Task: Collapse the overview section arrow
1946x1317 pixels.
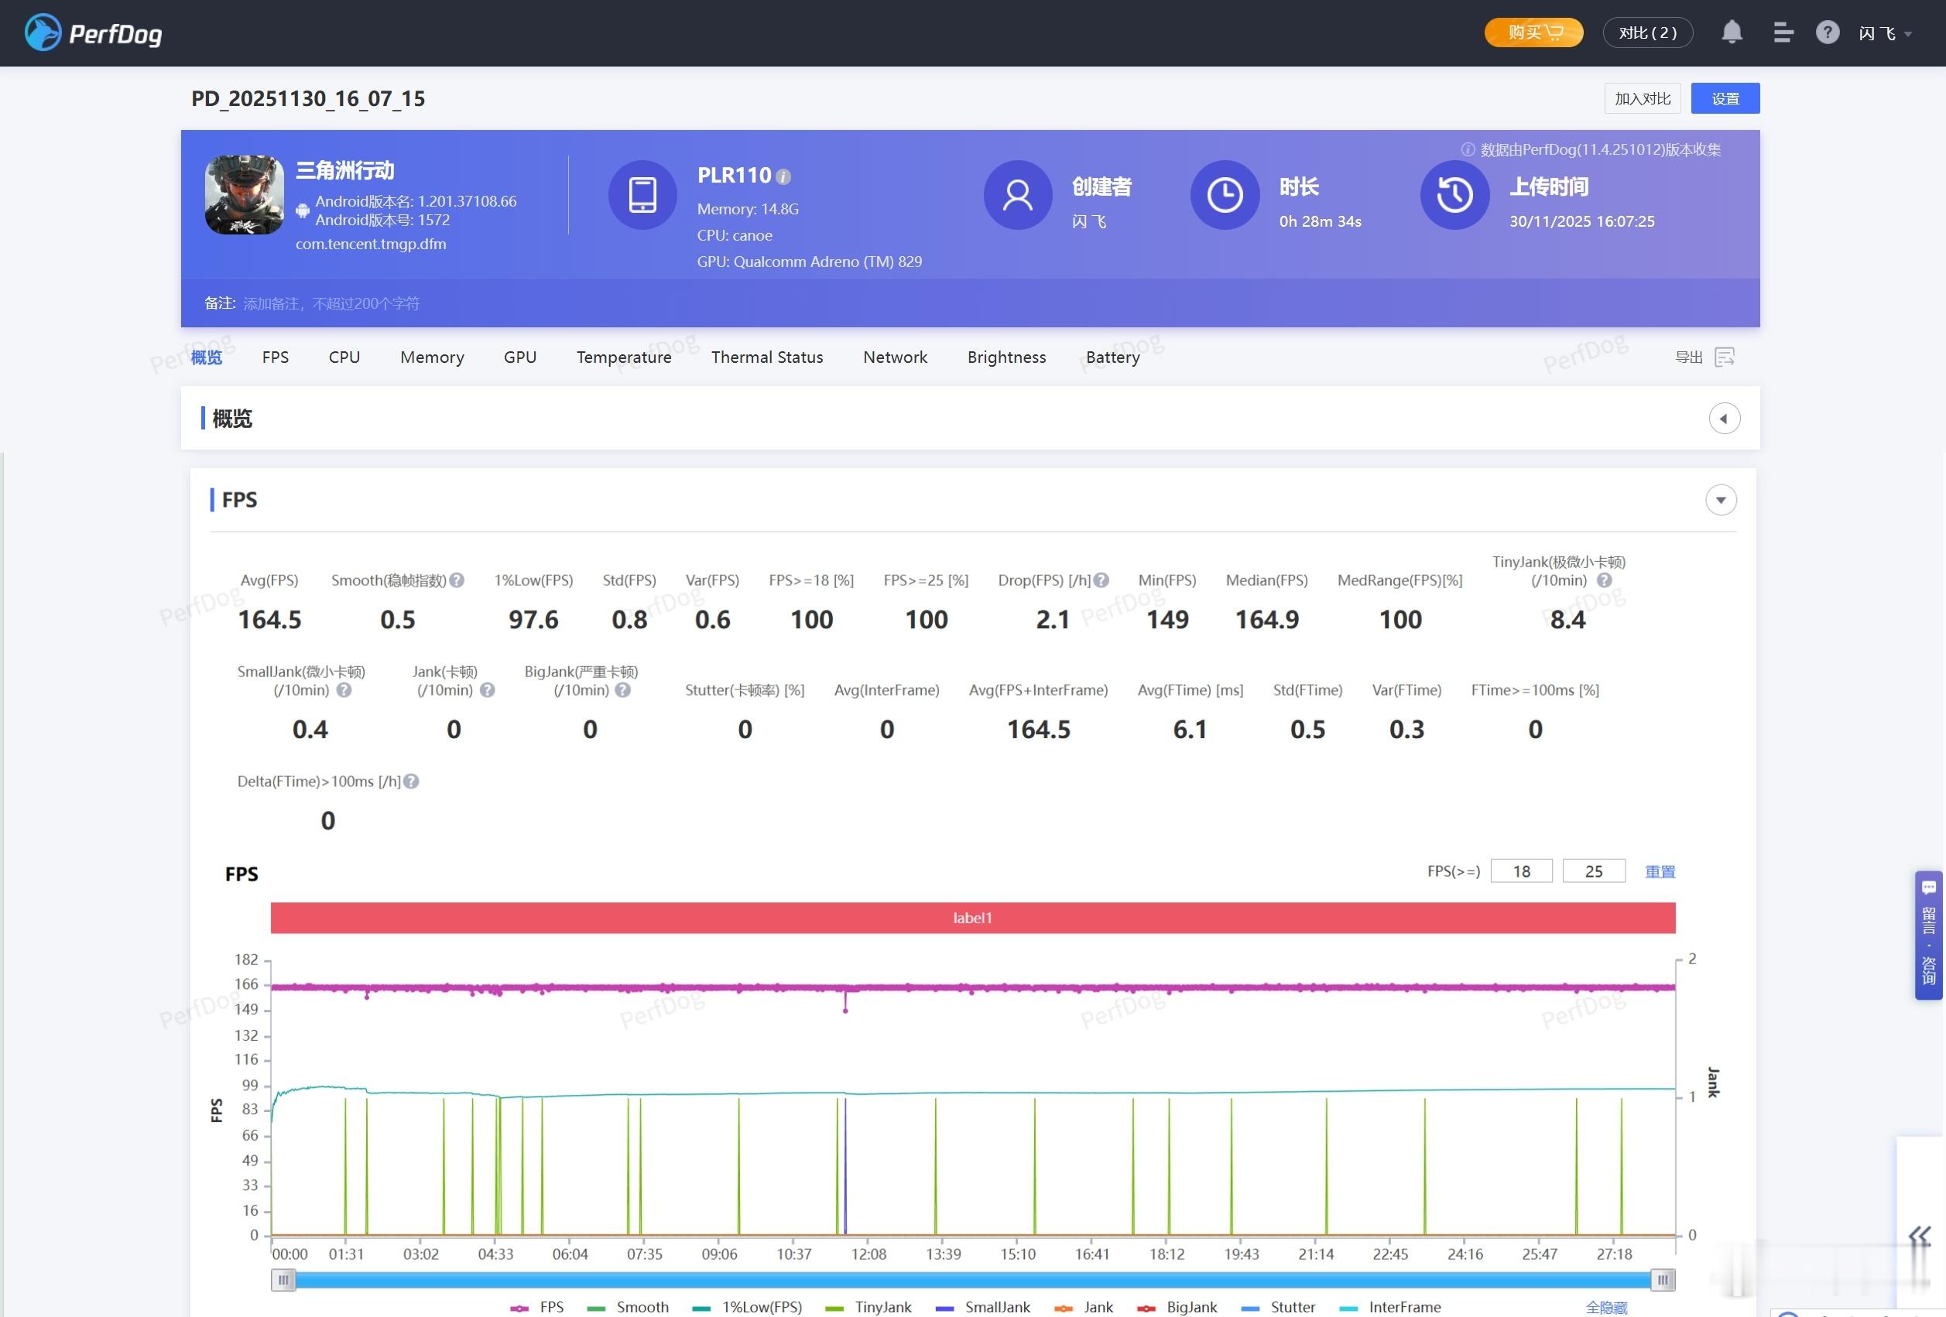Action: pyautogui.click(x=1723, y=419)
